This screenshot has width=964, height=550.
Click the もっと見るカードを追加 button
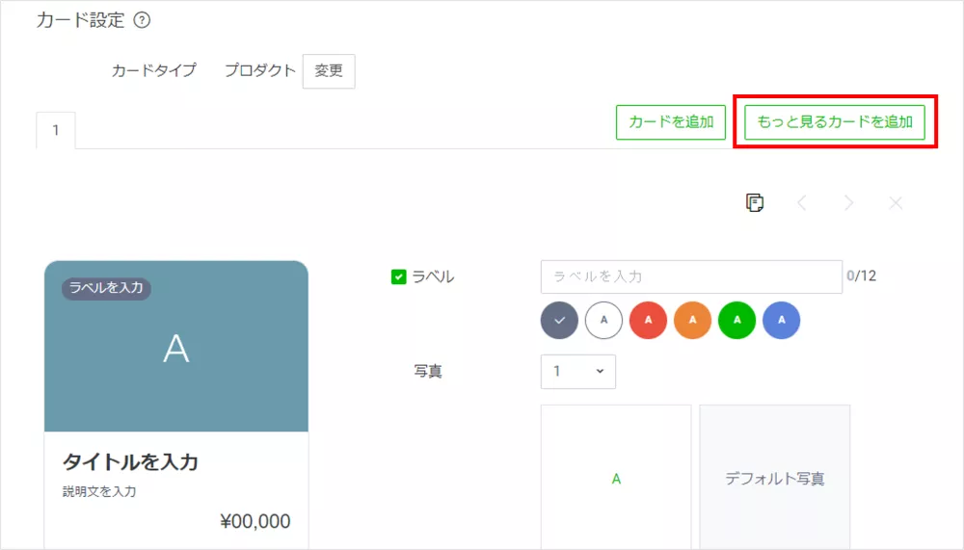click(835, 122)
